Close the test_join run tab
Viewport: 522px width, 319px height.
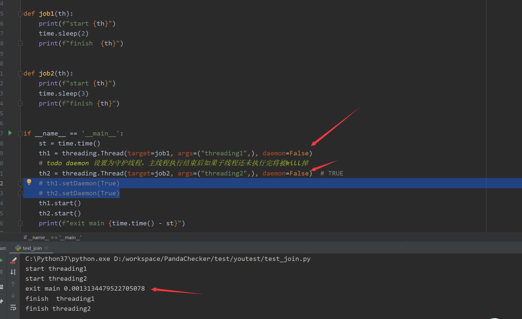click(46, 248)
